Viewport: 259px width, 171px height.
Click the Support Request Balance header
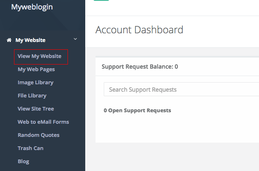[140, 67]
